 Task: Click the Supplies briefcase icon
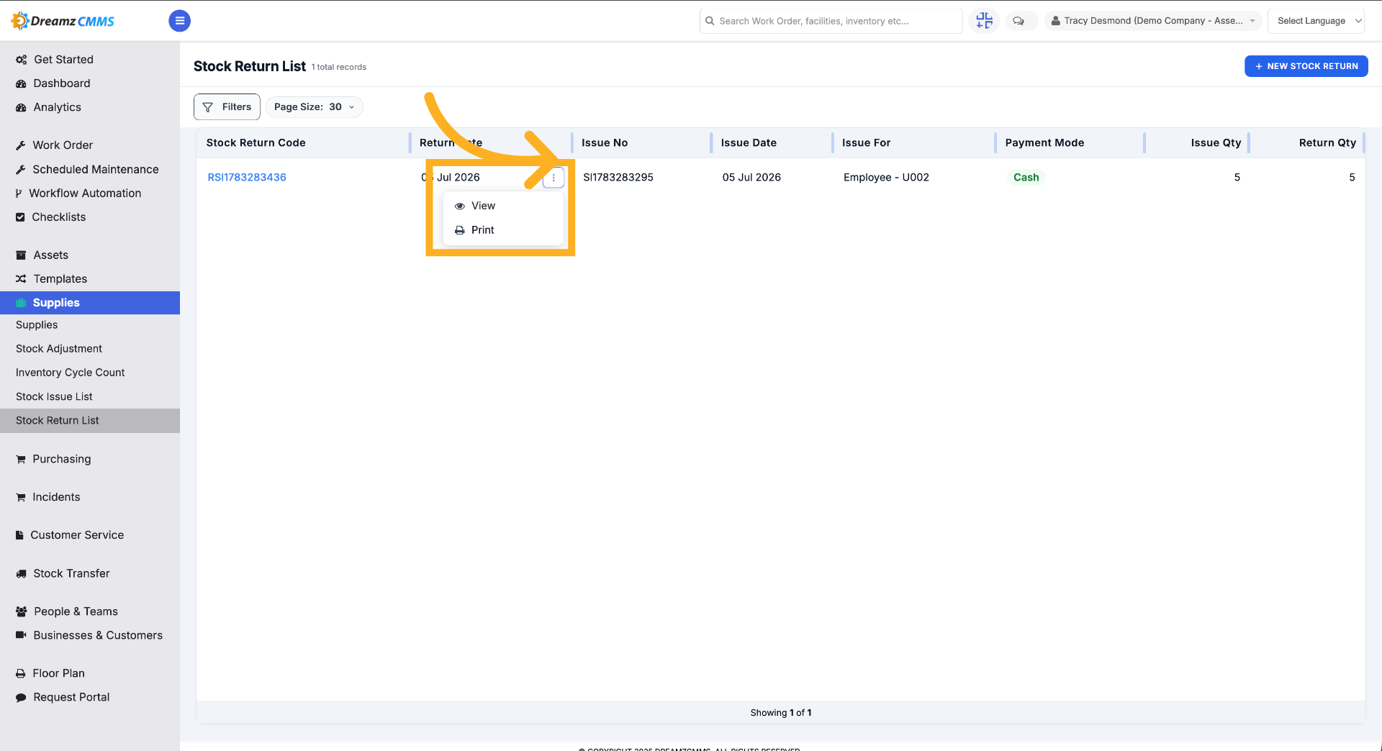(x=21, y=303)
